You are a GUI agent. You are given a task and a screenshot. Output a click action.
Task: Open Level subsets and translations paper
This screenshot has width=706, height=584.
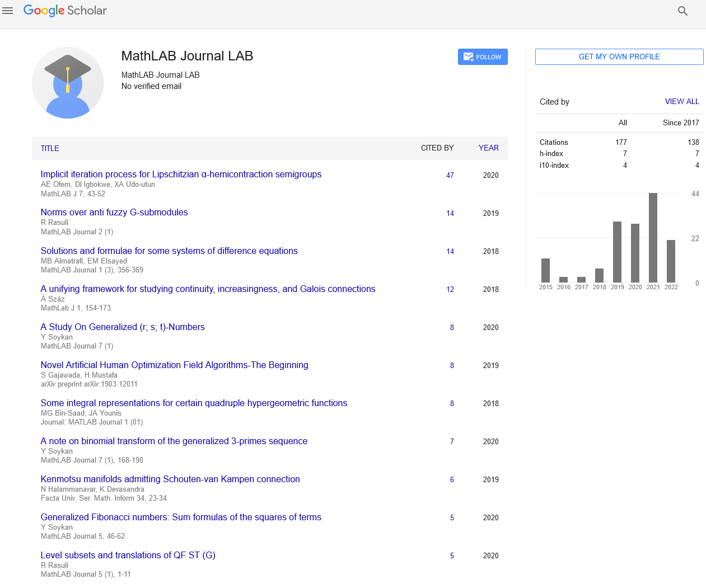click(128, 555)
